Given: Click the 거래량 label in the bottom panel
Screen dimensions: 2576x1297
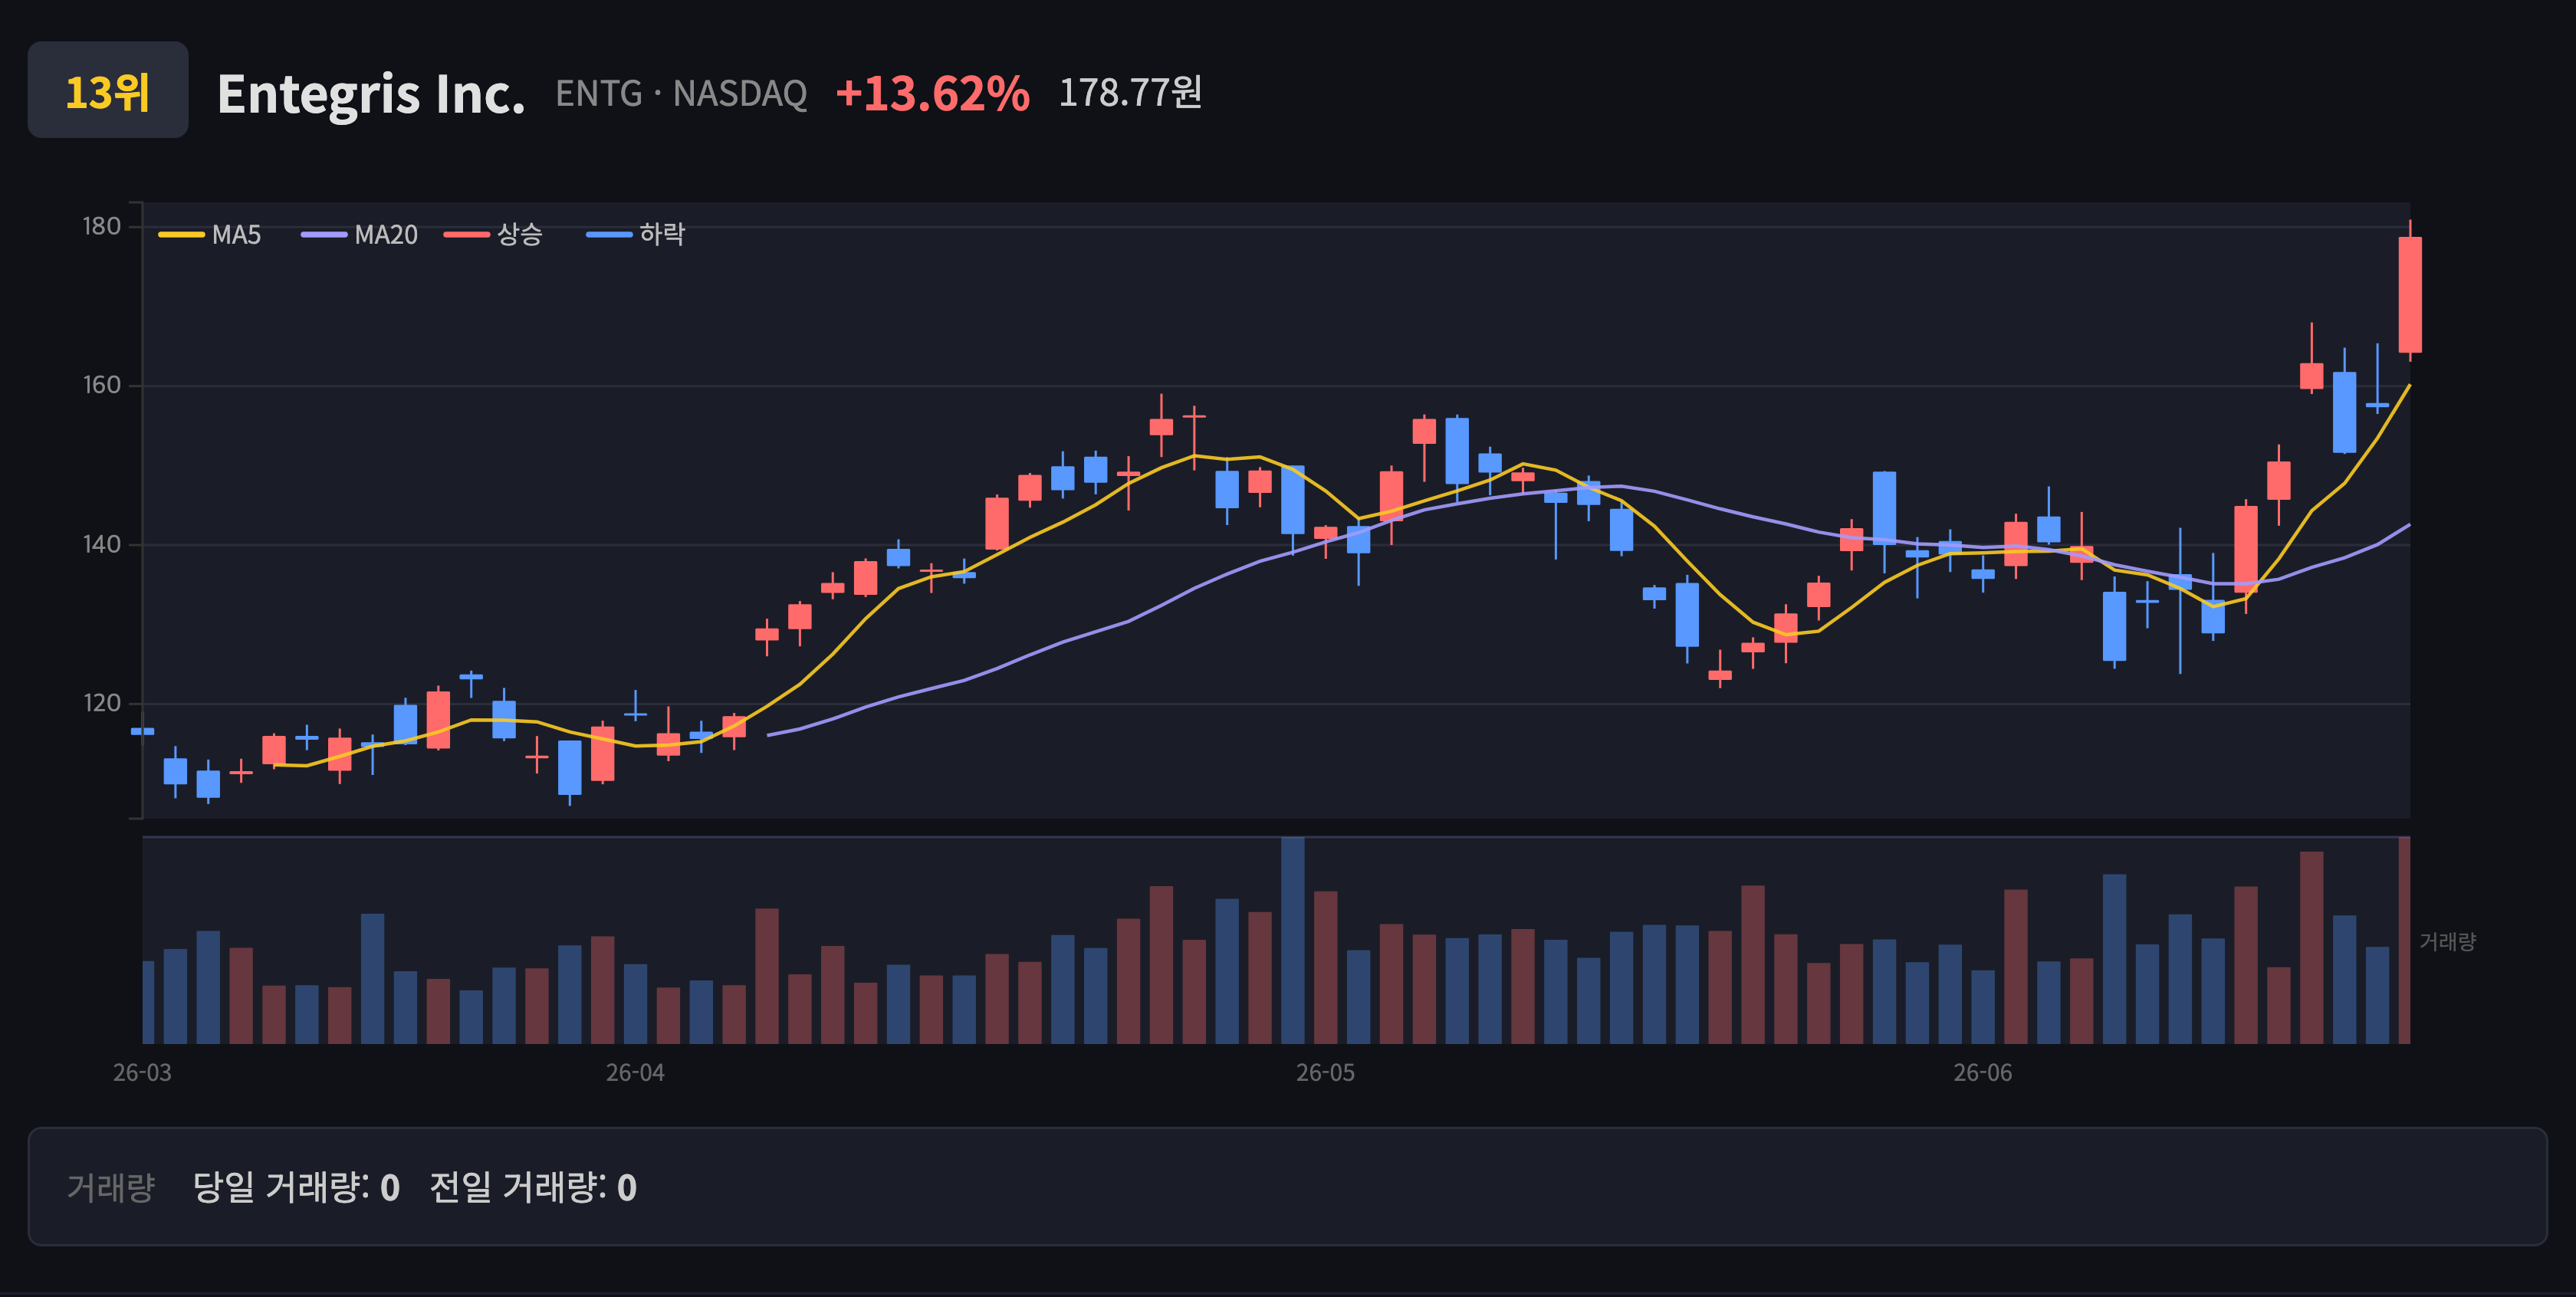Looking at the screenshot, I should pyautogui.click(x=110, y=1187).
